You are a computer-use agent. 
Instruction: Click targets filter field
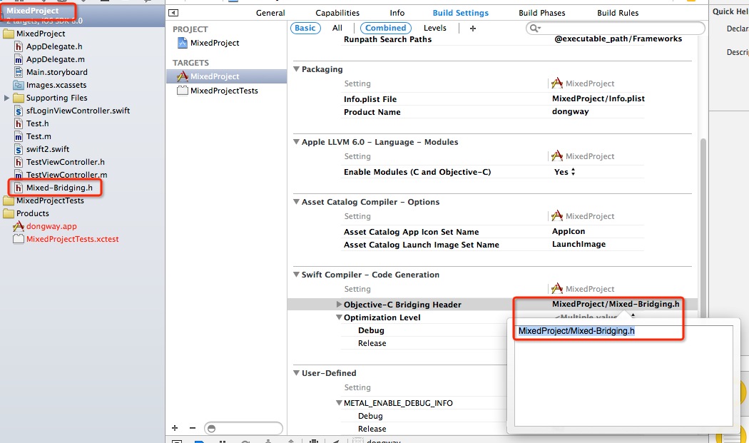[x=244, y=428]
